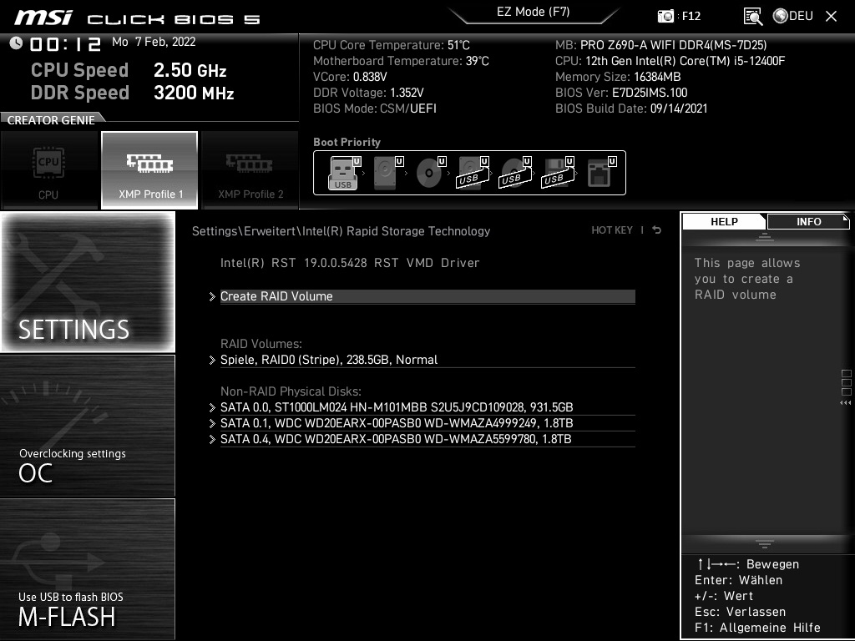Select the network boot device icon
Screen dimensions: 855x641
point(600,173)
